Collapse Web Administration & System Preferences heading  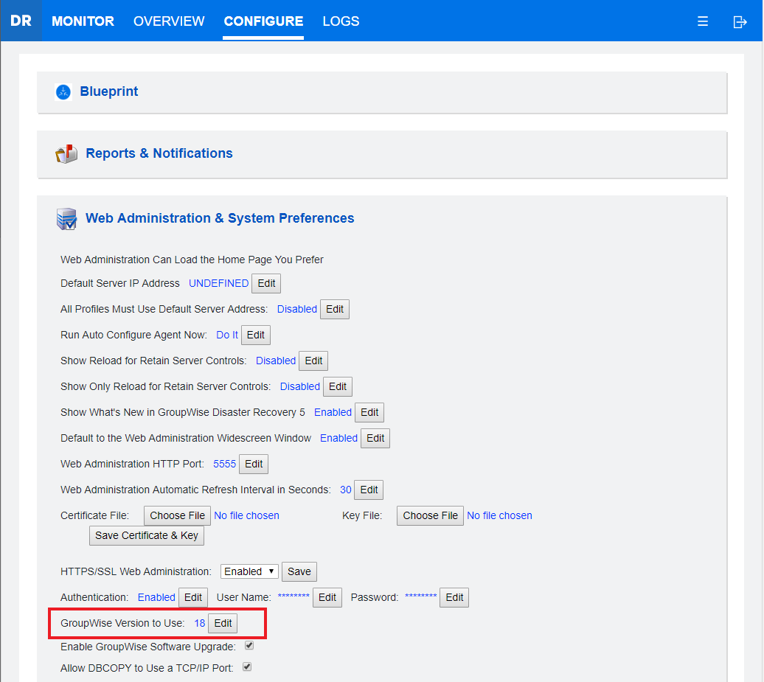220,218
